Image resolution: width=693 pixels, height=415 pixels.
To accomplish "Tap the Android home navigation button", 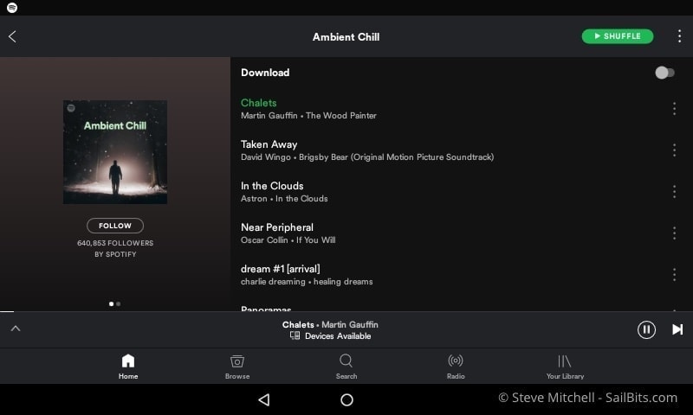I will pos(347,399).
